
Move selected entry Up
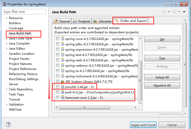click(x=162, y=39)
